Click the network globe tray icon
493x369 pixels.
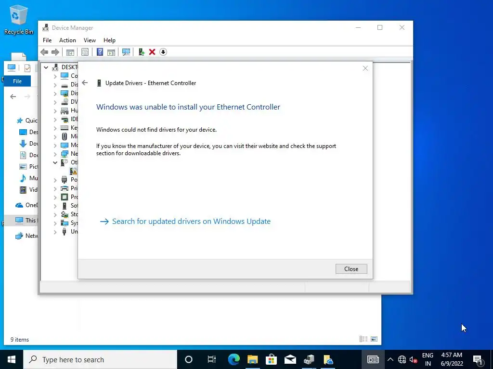point(402,359)
